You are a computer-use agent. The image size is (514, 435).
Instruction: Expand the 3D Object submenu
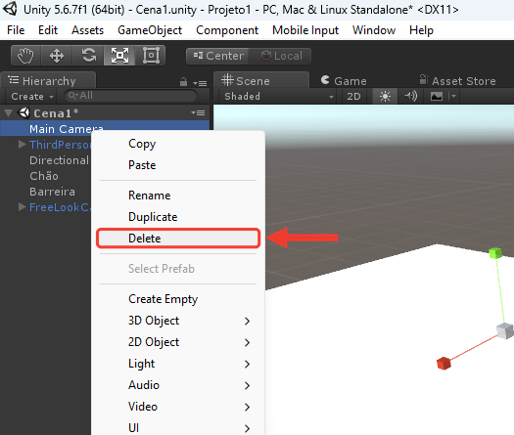click(x=178, y=321)
